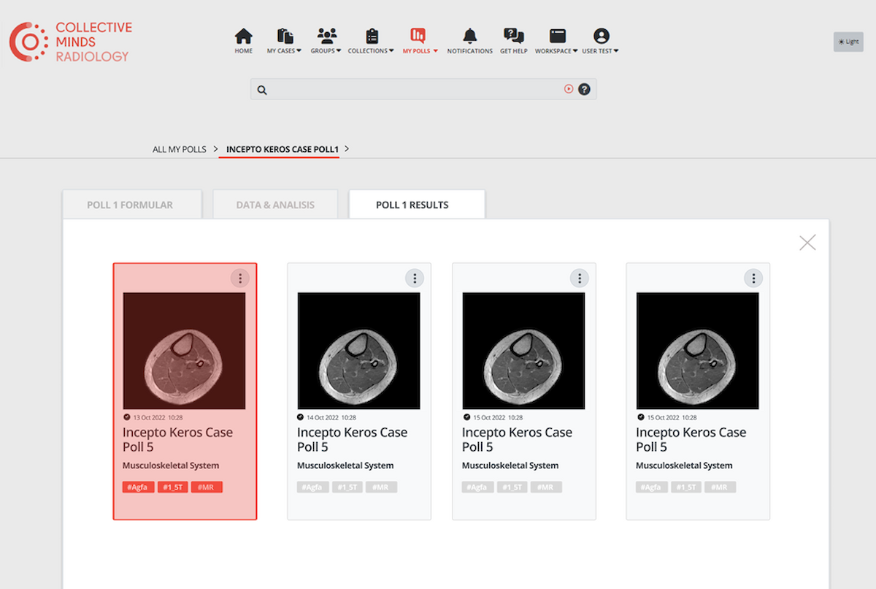The width and height of the screenshot is (876, 589).
Task: Open three-dot menu on 14 Oct case card
Action: click(x=415, y=278)
